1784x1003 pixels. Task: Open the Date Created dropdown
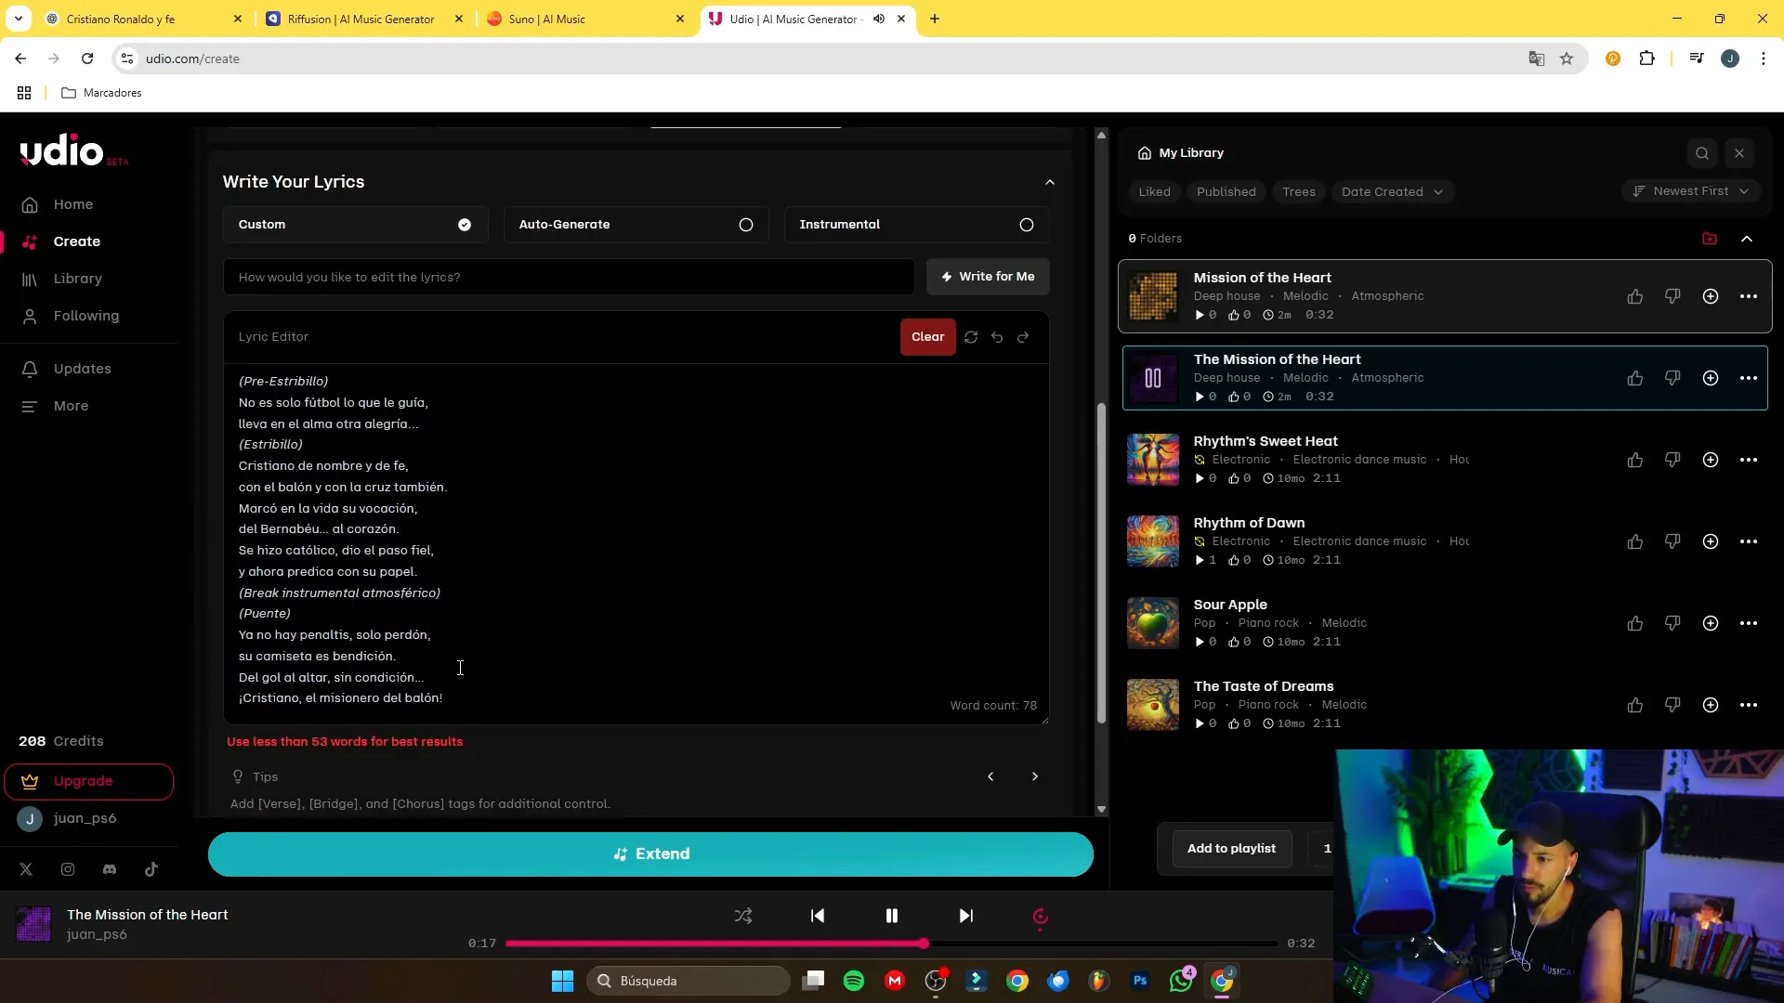[x=1391, y=192]
